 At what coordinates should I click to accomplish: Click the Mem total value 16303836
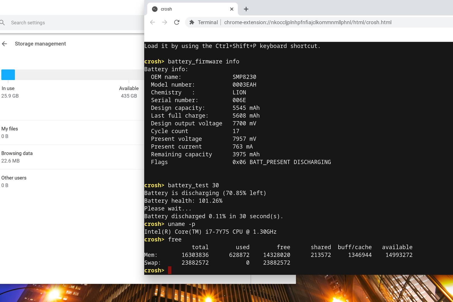pyautogui.click(x=195, y=255)
